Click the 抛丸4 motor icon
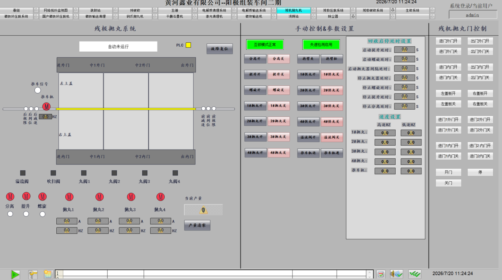 point(160,197)
